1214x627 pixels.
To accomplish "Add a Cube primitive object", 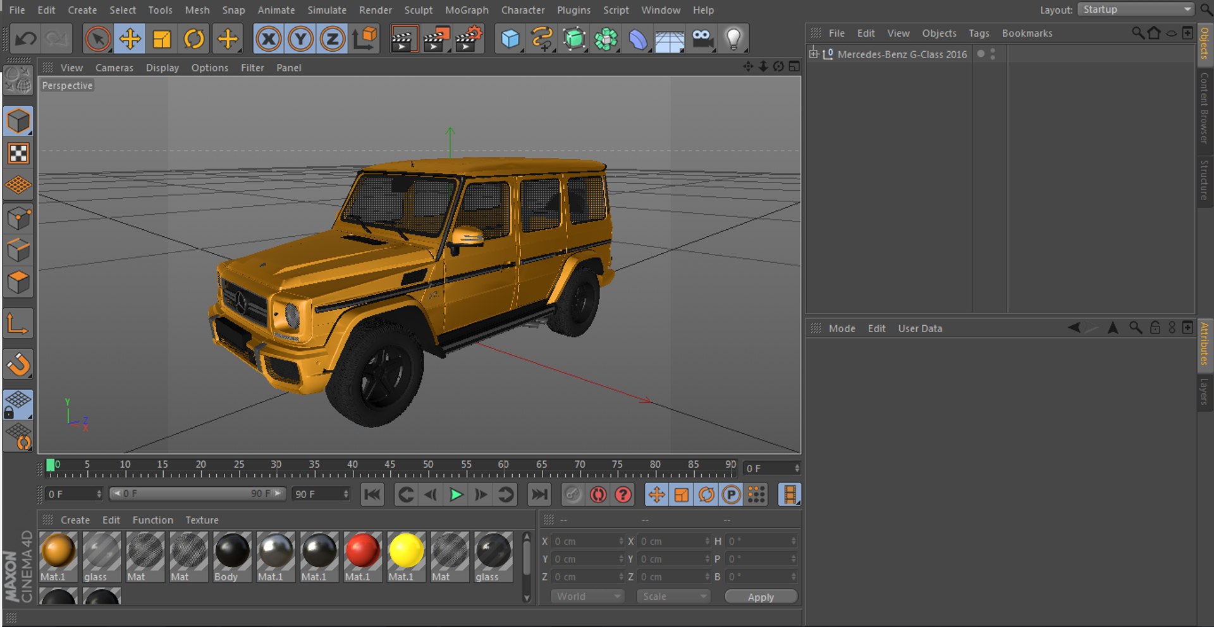I will pyautogui.click(x=510, y=39).
